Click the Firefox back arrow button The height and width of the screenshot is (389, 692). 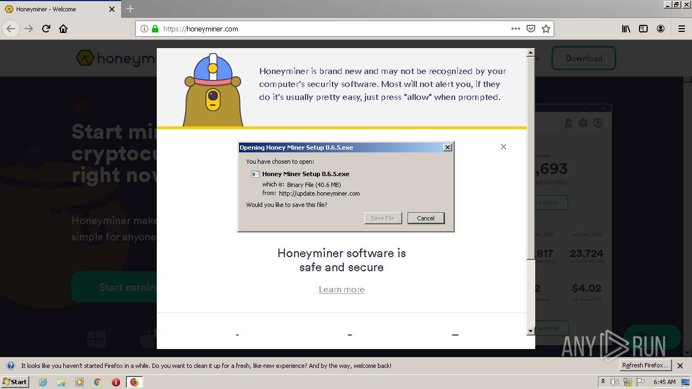(x=11, y=29)
